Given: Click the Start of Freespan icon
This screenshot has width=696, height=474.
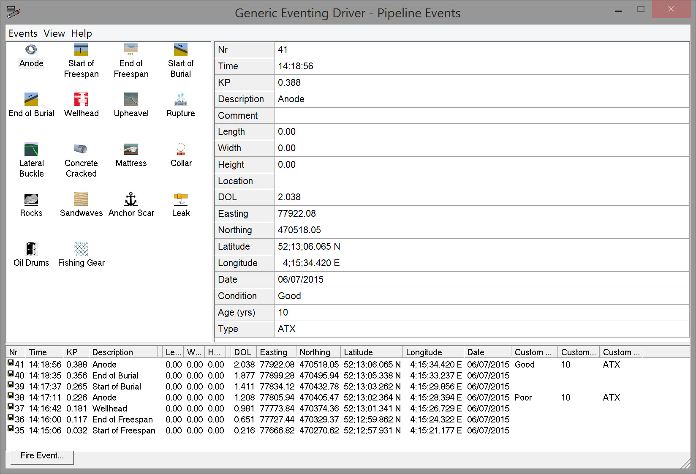Looking at the screenshot, I should click(81, 50).
